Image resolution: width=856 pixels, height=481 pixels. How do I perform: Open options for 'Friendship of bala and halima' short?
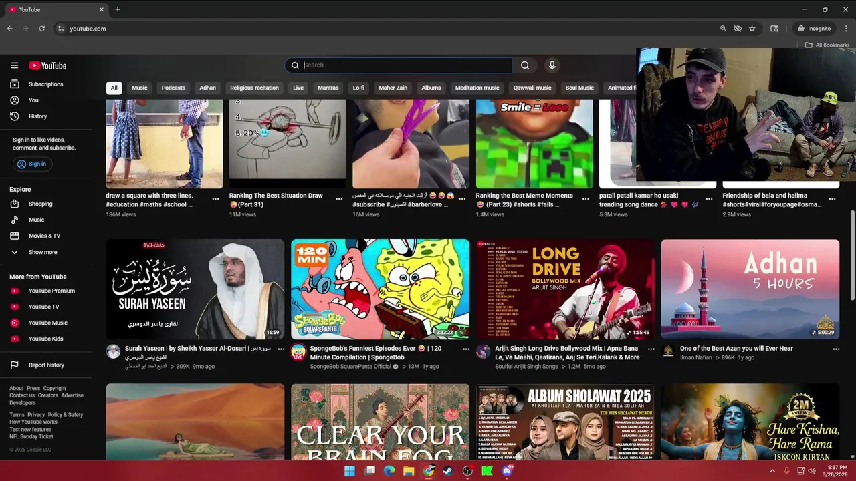click(832, 199)
